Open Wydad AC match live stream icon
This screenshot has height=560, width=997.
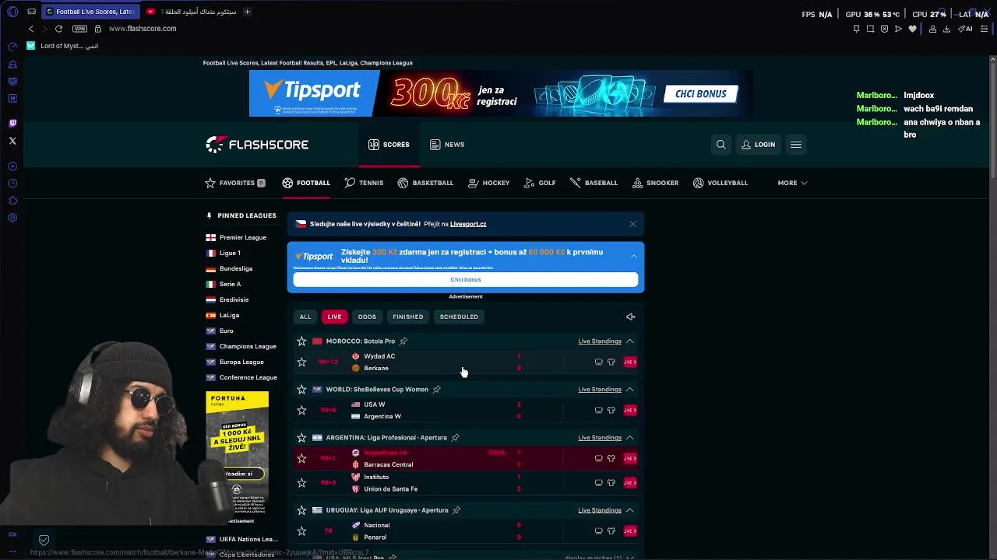click(599, 362)
